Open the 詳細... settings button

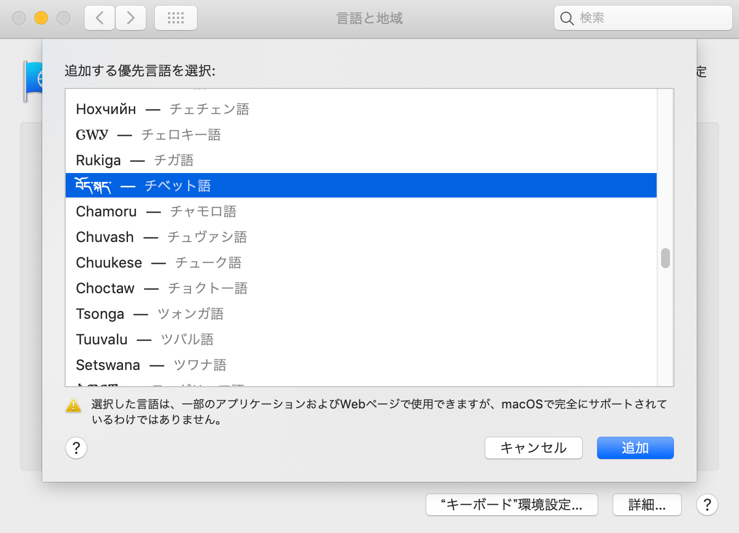pos(647,505)
